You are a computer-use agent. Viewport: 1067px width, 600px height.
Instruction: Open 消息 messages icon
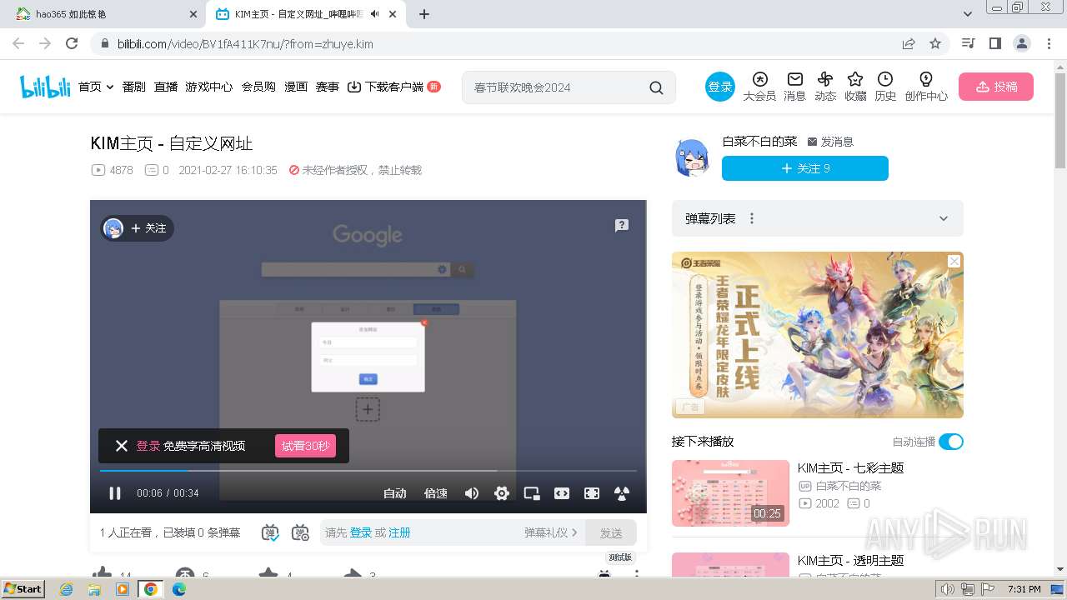[x=795, y=87]
